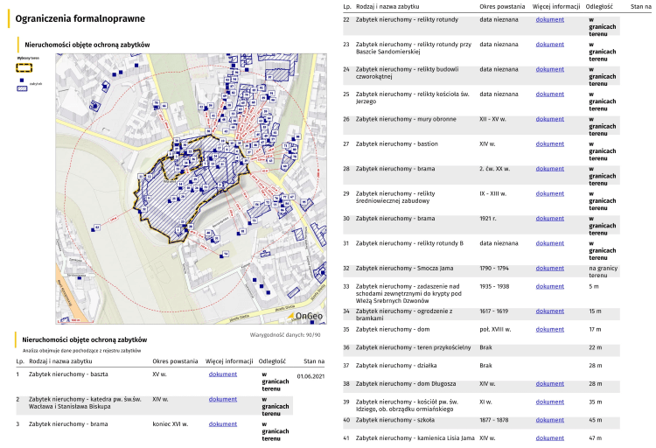Click the Więcej informacji header in the right table
Image resolution: width=656 pixels, height=448 pixels.
click(556, 7)
